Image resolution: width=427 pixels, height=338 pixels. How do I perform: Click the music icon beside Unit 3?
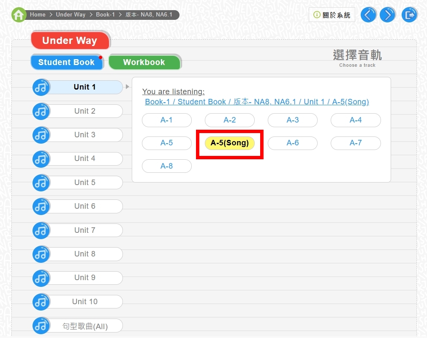tap(41, 135)
